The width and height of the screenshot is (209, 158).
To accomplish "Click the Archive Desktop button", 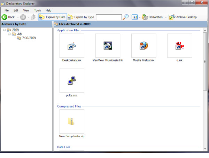I will (183, 17).
